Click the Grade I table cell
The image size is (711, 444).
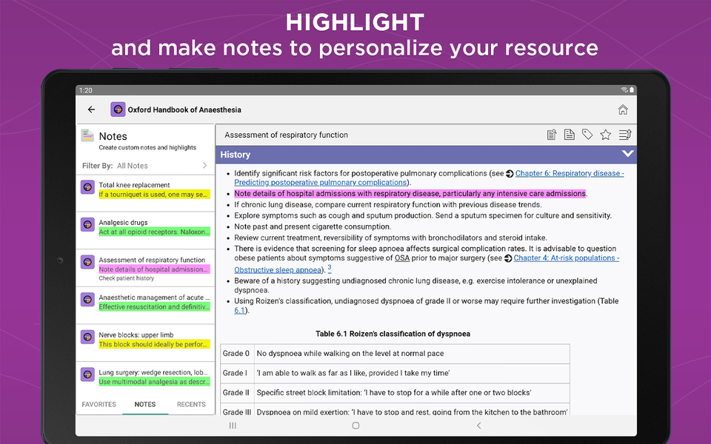[237, 373]
